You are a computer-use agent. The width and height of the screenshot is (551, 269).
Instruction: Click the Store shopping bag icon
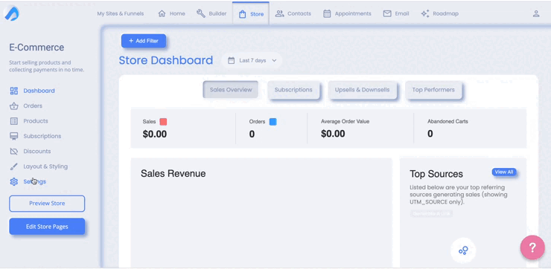tap(242, 14)
